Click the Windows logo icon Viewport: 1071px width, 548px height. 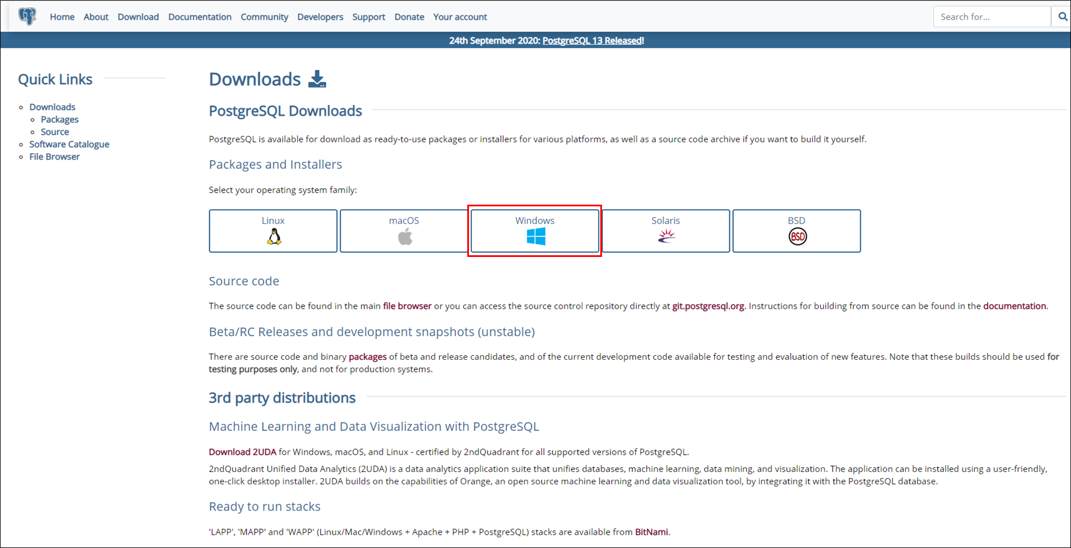[x=535, y=236]
